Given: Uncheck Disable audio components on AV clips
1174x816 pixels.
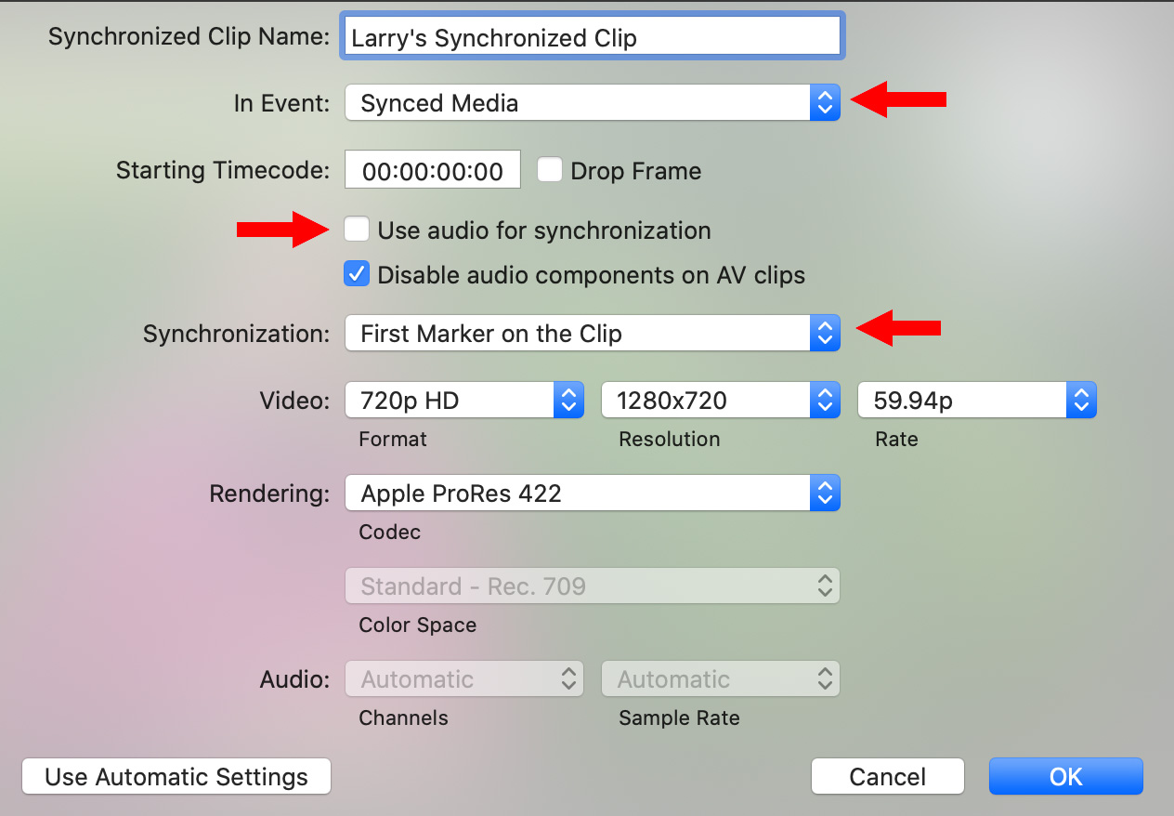Looking at the screenshot, I should (357, 274).
